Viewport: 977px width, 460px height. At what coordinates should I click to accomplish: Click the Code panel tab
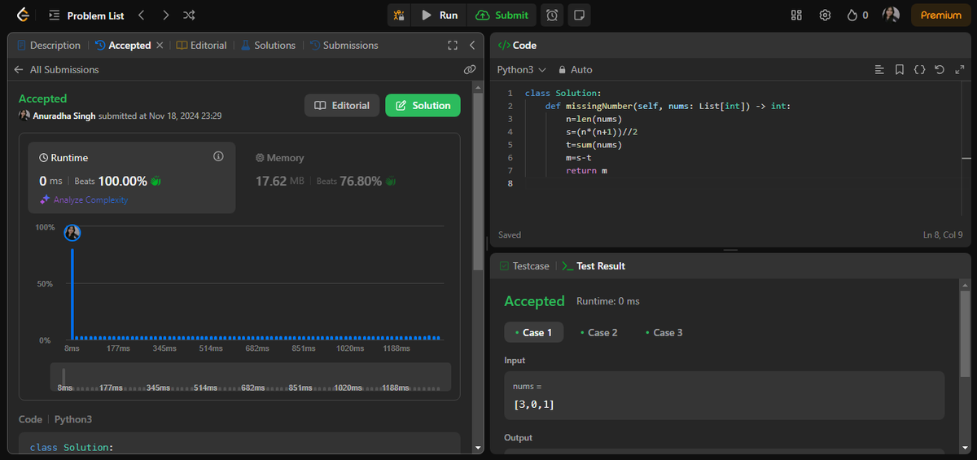pos(517,46)
